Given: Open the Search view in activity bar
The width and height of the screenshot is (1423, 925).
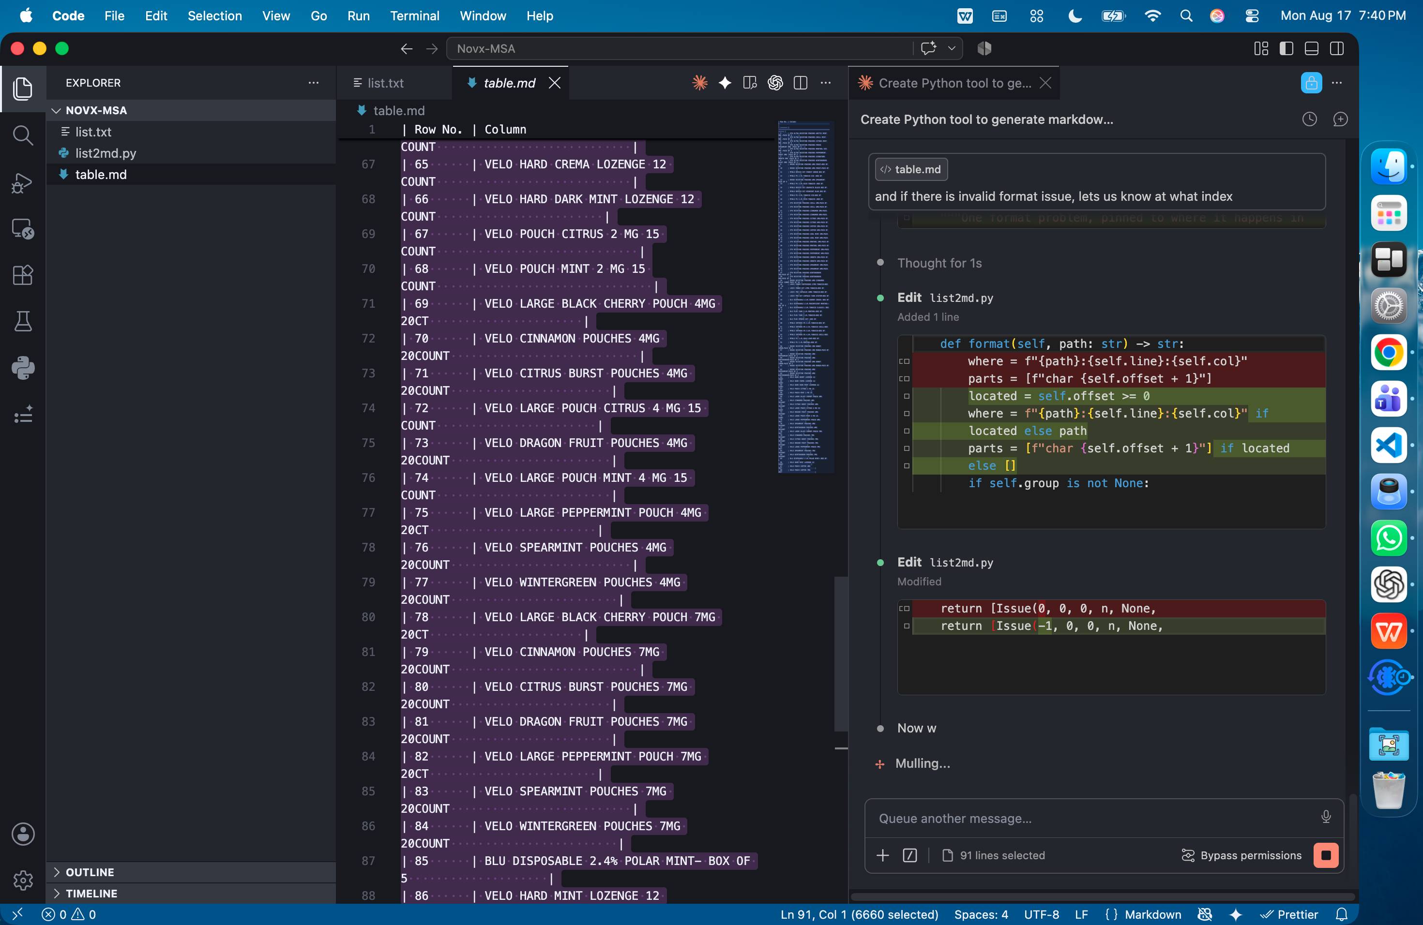Looking at the screenshot, I should coord(23,135).
